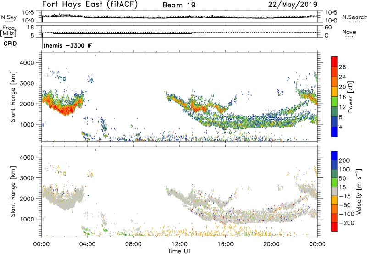Click the high-power red echo near 02:00 UT
367x254 pixels.
pyautogui.click(x=65, y=110)
